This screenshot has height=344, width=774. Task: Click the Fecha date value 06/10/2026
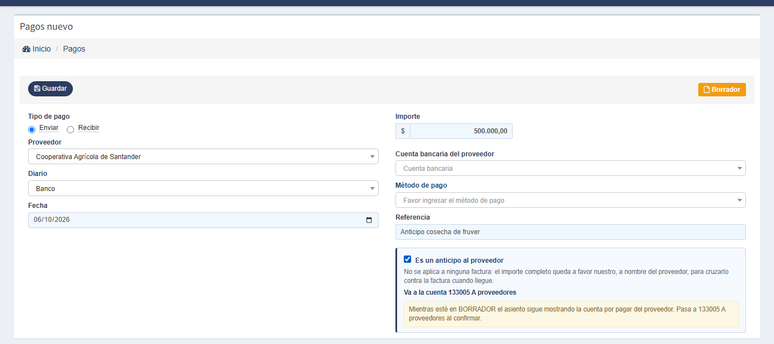52,220
